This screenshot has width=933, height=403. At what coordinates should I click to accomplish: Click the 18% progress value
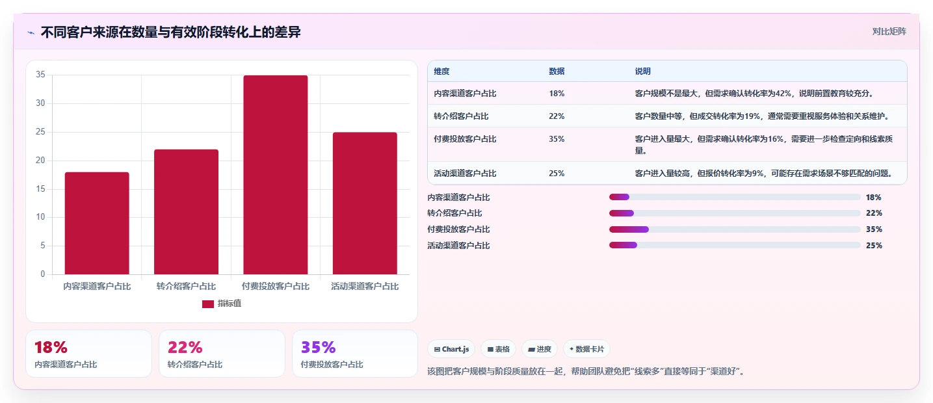874,197
